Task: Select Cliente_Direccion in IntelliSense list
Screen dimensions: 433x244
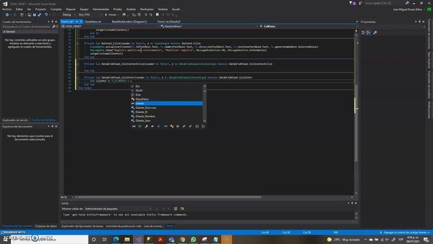Action: click(x=167, y=108)
